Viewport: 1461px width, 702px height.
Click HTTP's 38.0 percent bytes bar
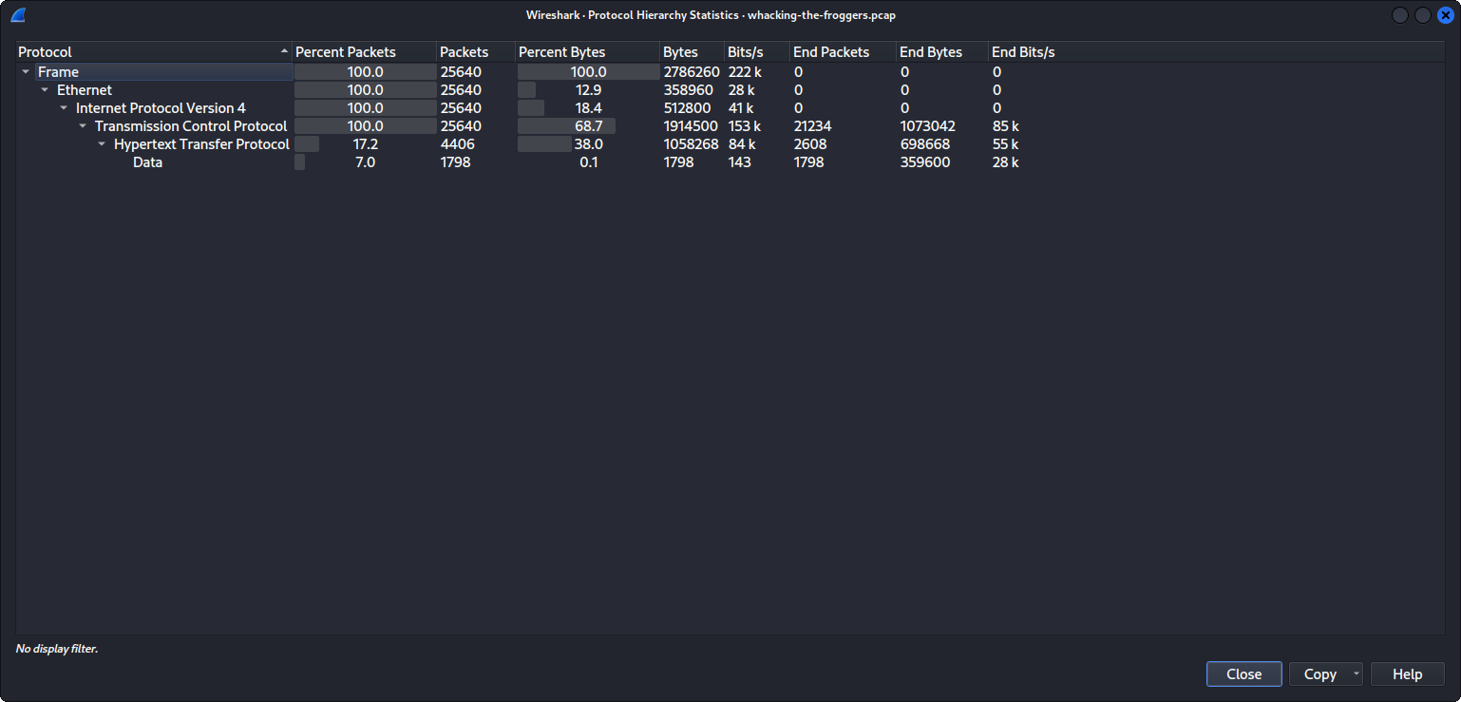588,144
